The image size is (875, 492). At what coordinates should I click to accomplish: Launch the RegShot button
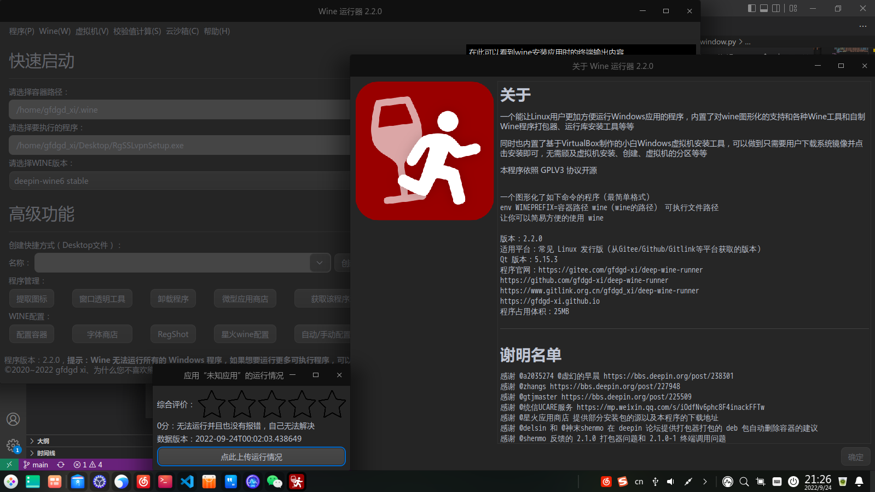173,334
